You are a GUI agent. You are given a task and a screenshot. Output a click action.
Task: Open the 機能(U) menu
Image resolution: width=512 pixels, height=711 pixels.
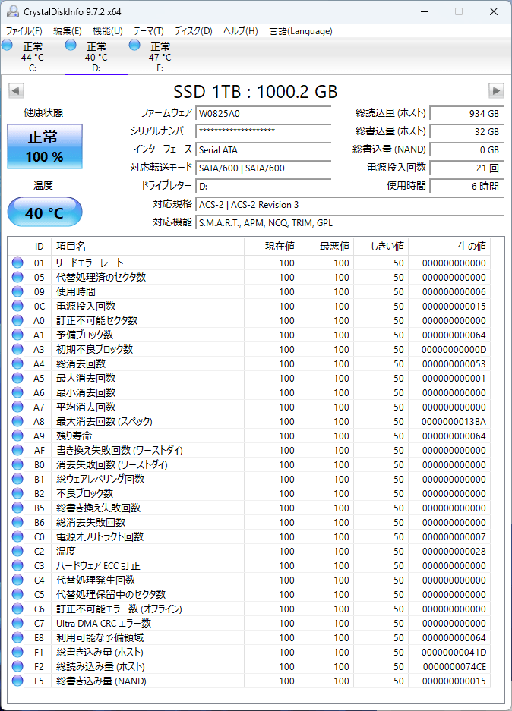pyautogui.click(x=107, y=31)
